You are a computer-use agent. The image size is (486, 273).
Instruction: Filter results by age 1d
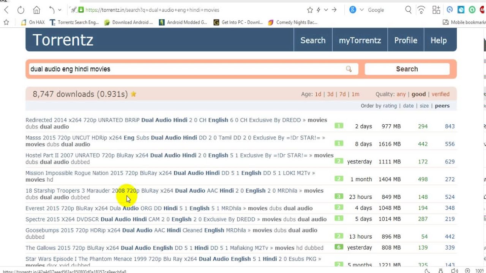[x=318, y=94]
